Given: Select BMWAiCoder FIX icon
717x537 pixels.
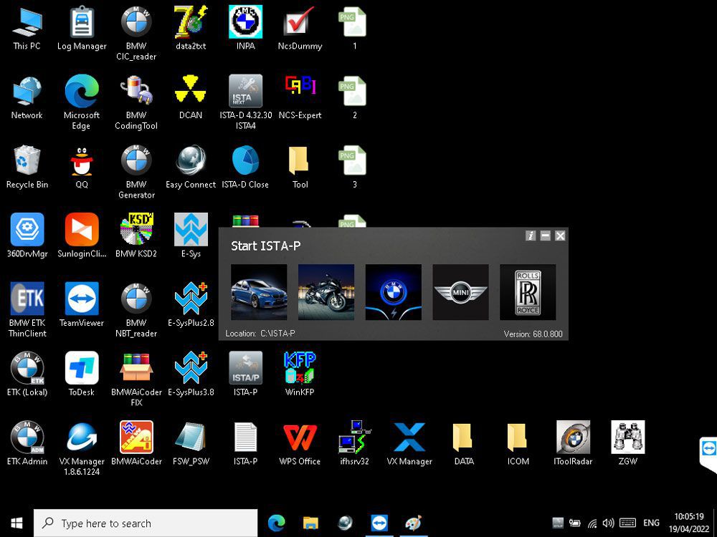Looking at the screenshot, I should tap(136, 379).
